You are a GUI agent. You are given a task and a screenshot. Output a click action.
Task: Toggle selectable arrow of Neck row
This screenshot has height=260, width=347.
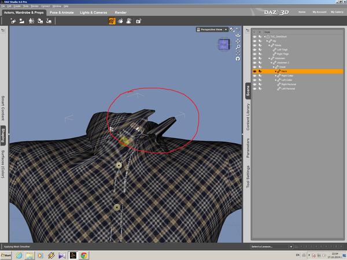[260, 71]
